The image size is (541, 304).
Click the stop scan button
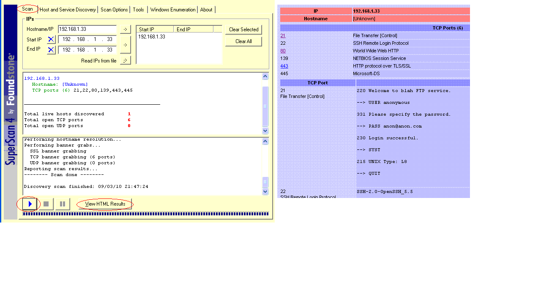coord(46,204)
